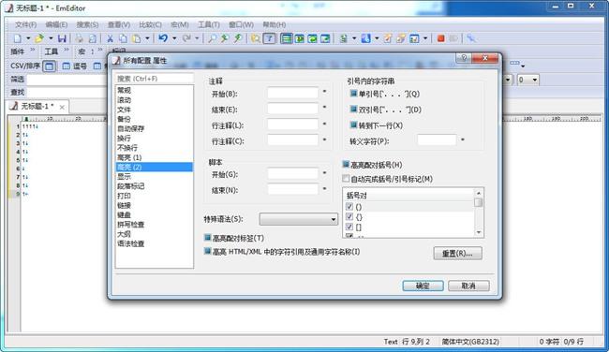
Task: Open dropdown arrow next to Open icon
Action: point(51,38)
